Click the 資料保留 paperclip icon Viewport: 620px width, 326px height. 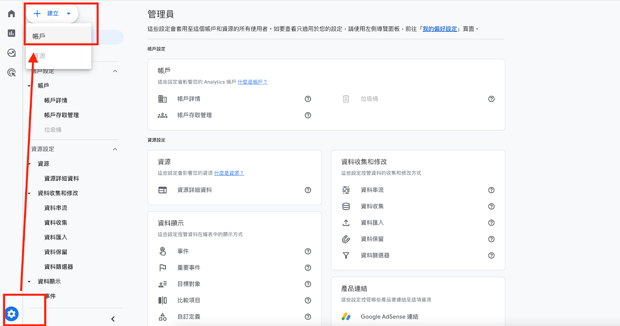pos(346,239)
